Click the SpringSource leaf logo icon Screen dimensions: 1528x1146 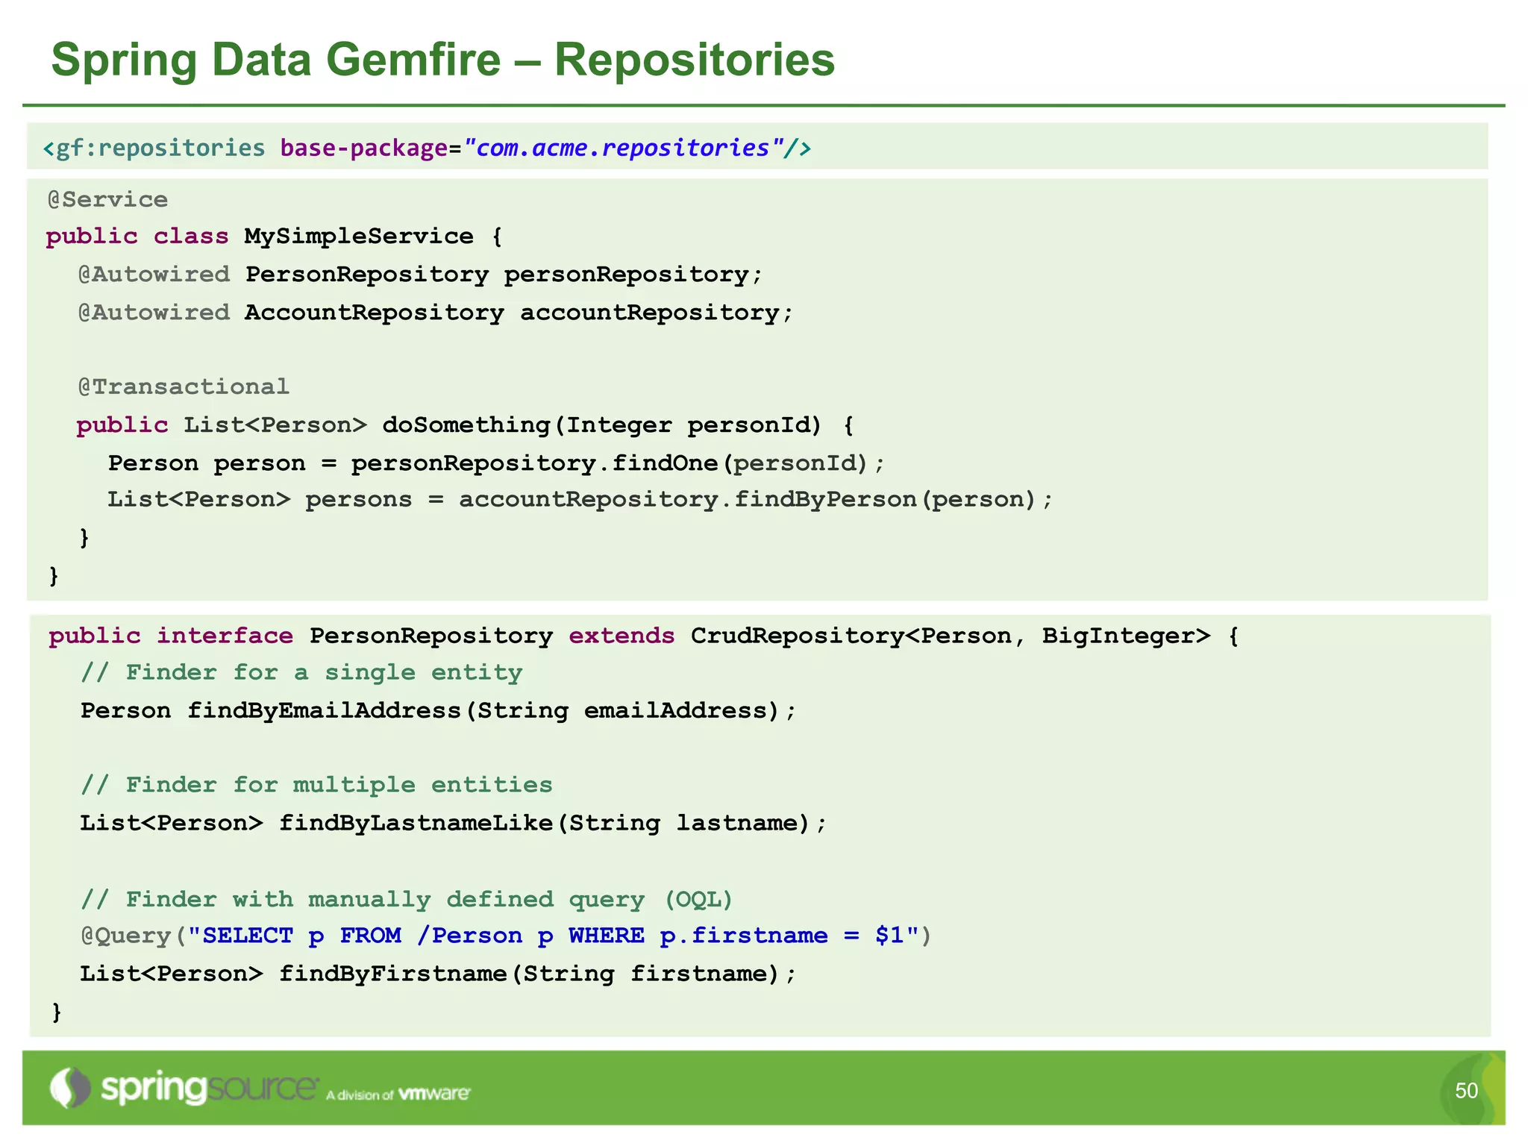point(69,1088)
